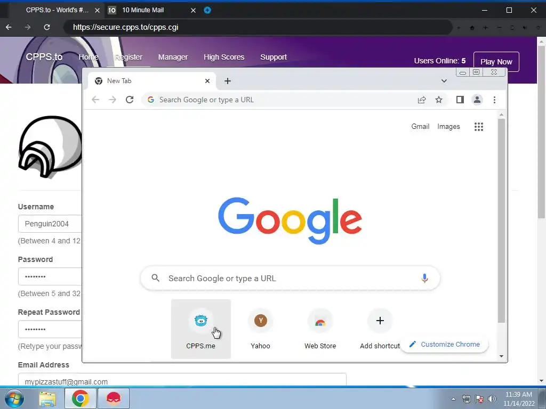Show hidden tray icons arrow
This screenshot has height=409, width=546.
453,399
